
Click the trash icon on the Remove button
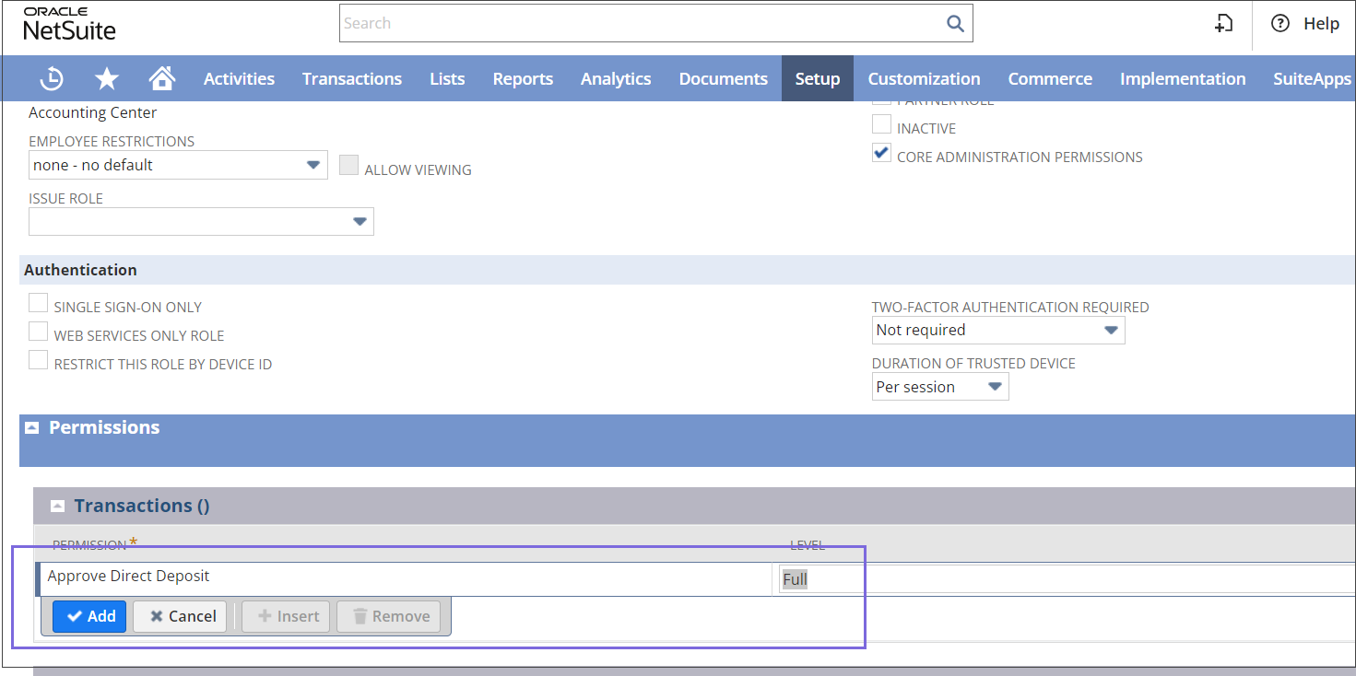(x=360, y=616)
